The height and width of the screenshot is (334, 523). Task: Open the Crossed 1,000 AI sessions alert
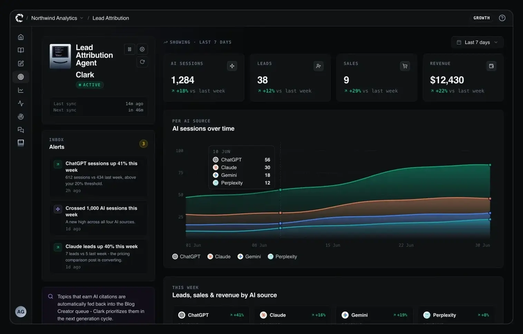tap(98, 218)
